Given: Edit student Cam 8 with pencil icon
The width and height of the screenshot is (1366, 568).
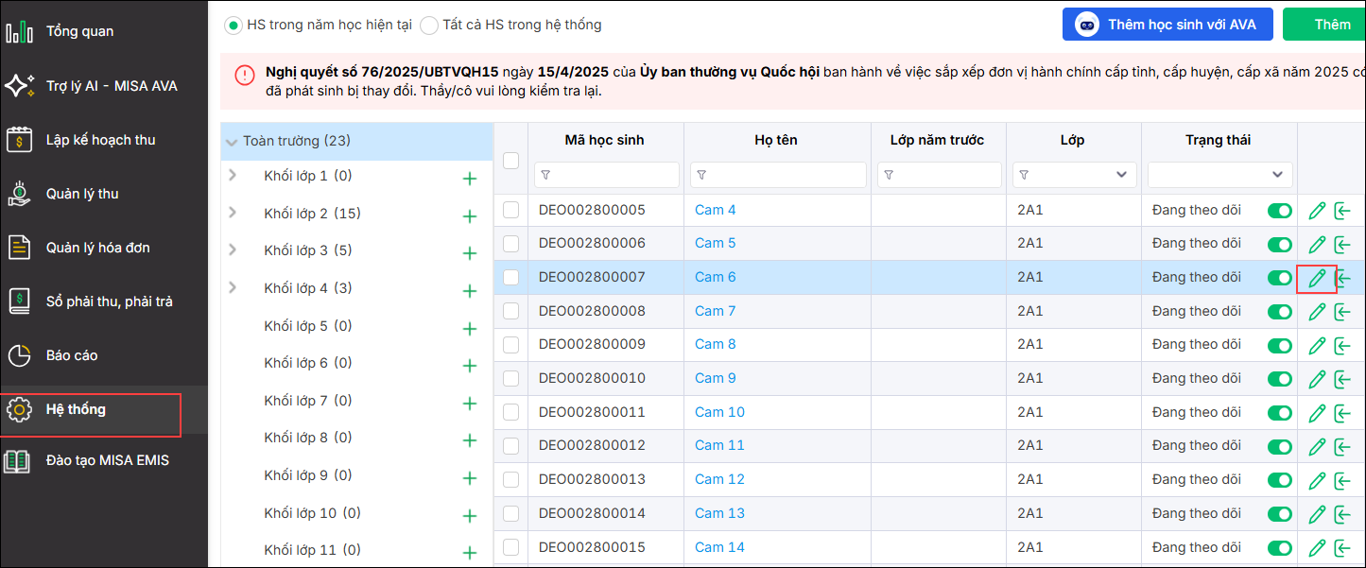Looking at the screenshot, I should pyautogui.click(x=1317, y=346).
